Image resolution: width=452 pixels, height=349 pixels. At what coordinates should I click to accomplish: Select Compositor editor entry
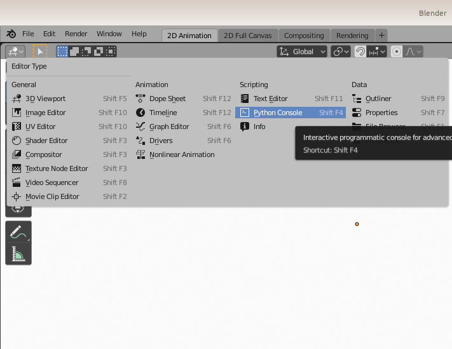(x=69, y=154)
